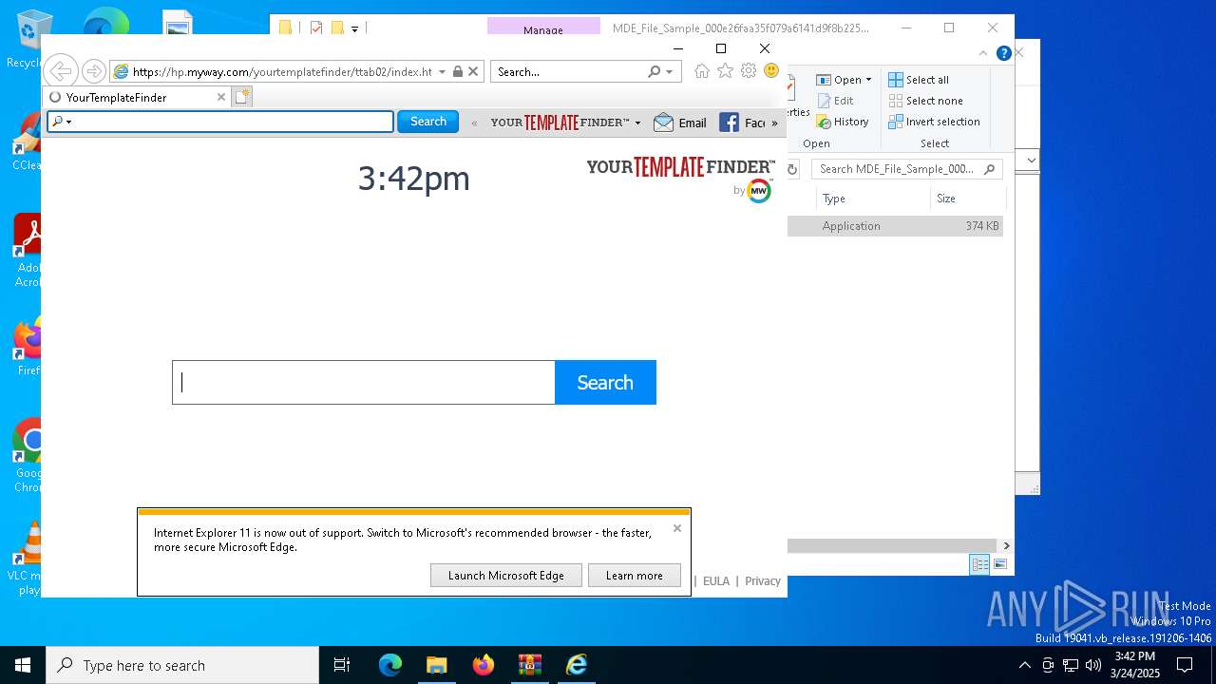
Task: Open the volume speaker tray icon
Action: tap(1092, 665)
